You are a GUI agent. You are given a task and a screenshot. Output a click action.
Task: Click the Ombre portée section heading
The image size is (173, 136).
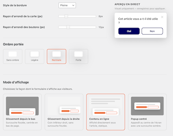click(13, 44)
